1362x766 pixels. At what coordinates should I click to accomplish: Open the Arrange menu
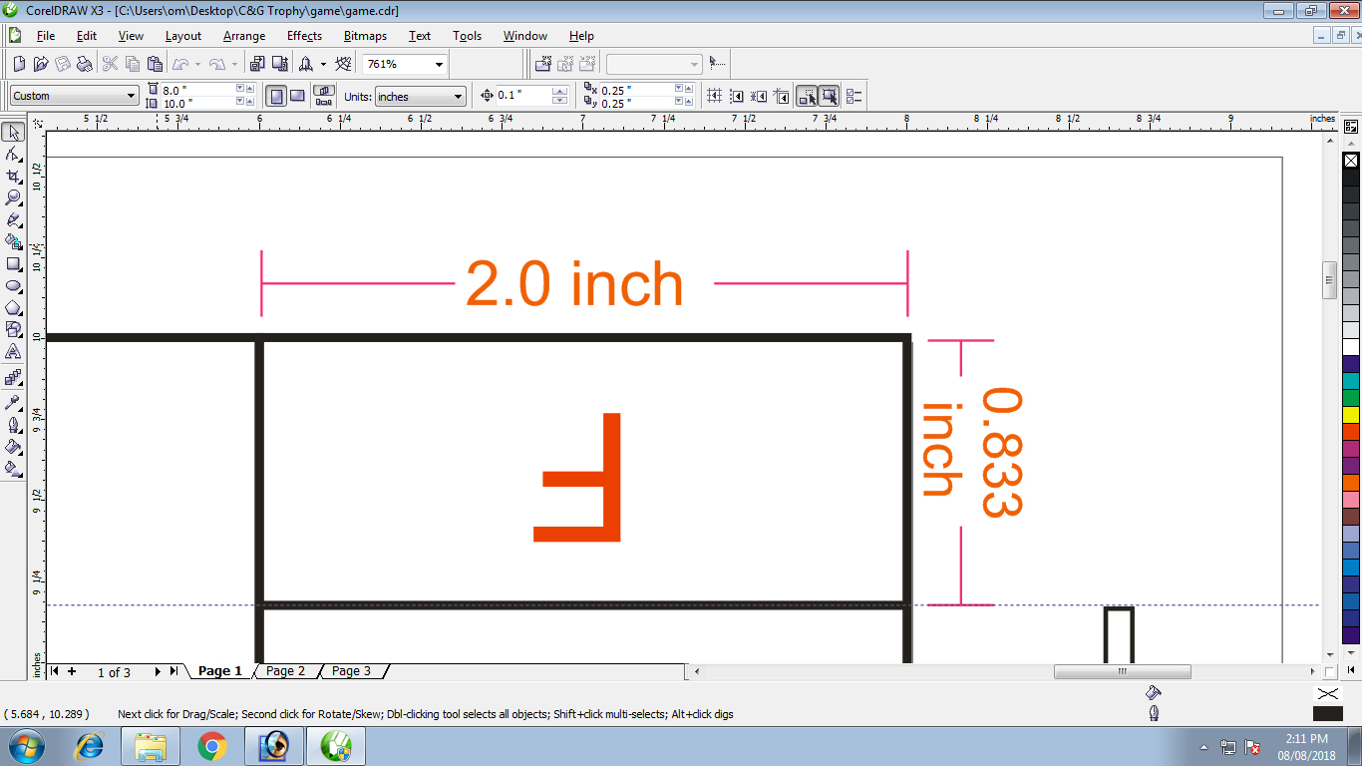(244, 36)
